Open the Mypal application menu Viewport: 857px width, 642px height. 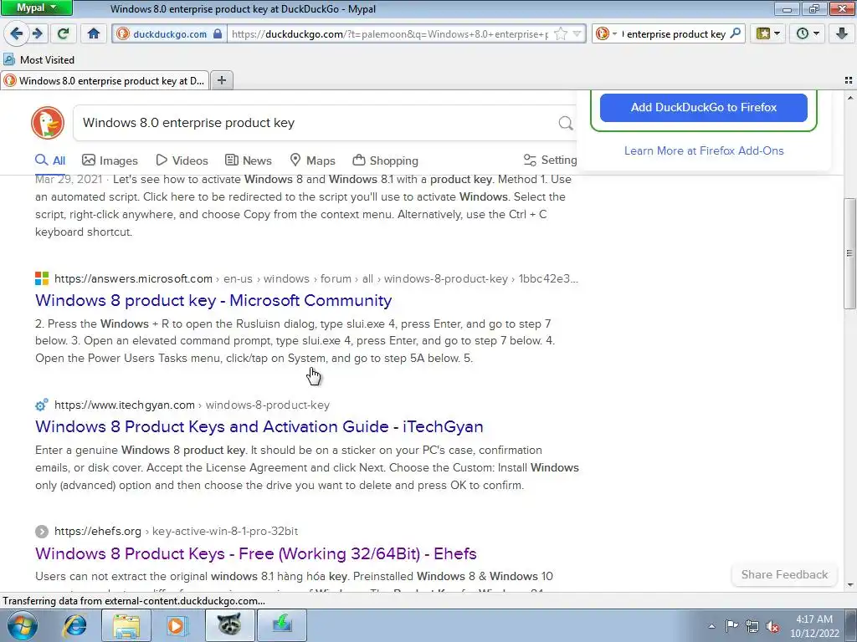36,8
